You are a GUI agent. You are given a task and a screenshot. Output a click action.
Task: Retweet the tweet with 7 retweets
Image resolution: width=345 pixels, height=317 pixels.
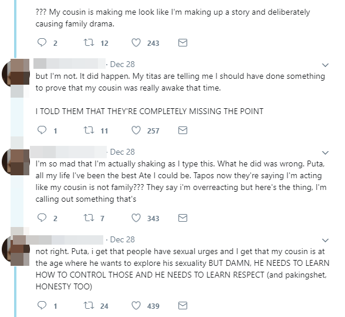tap(89, 218)
